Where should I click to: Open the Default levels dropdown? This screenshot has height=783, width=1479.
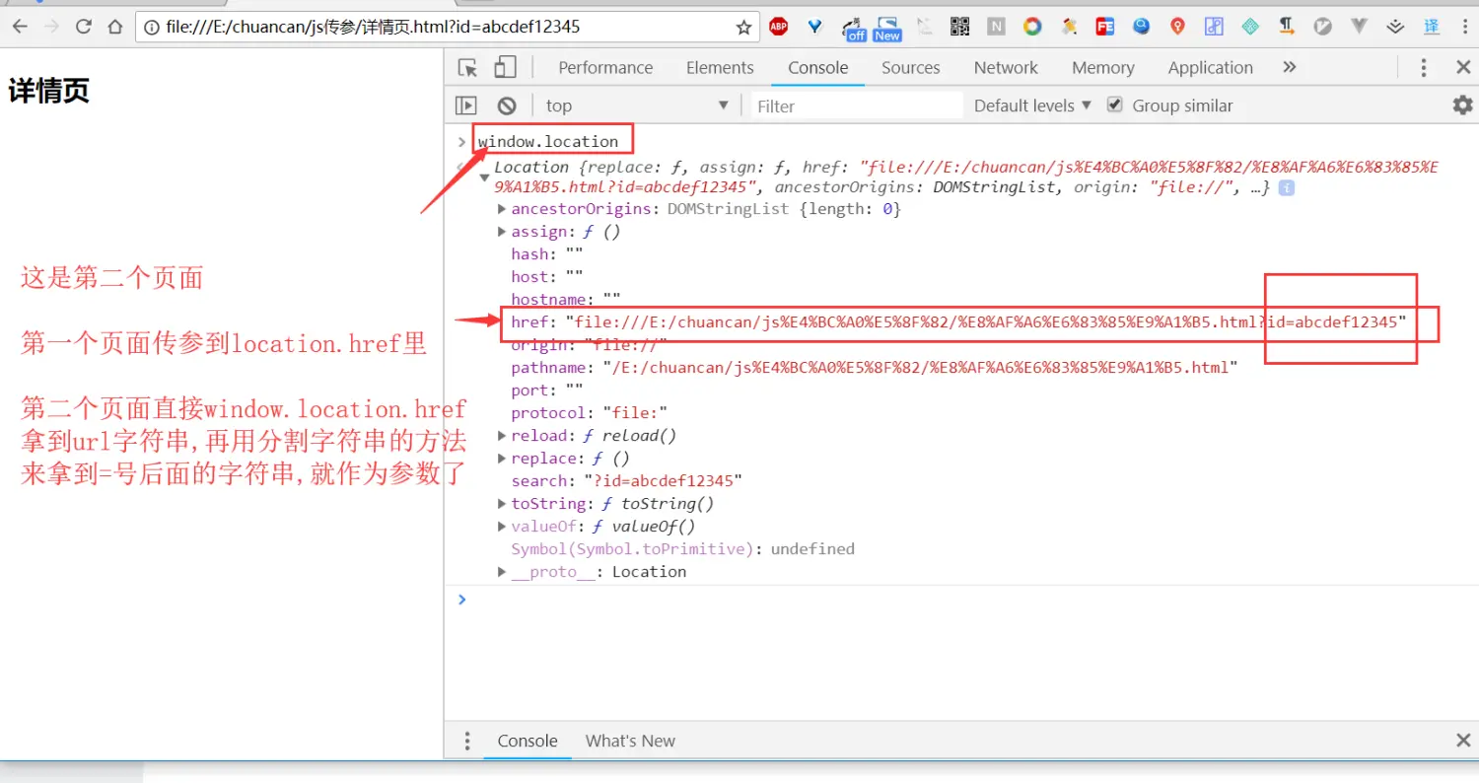click(x=1032, y=106)
